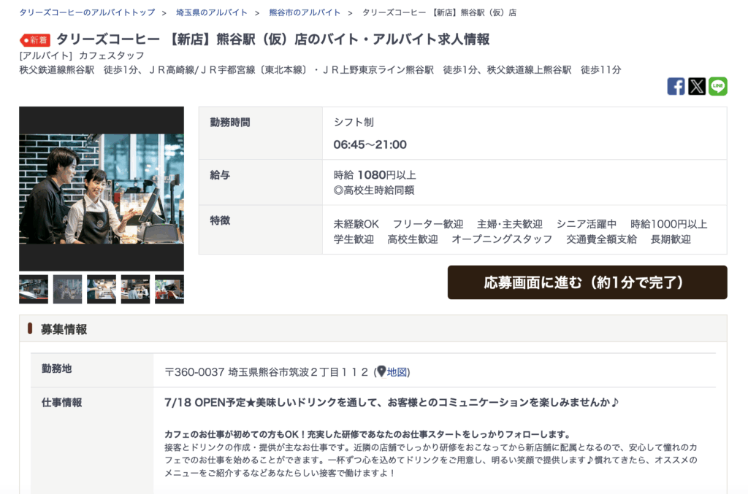Share the job on Facebook
The image size is (748, 494).
[676, 86]
